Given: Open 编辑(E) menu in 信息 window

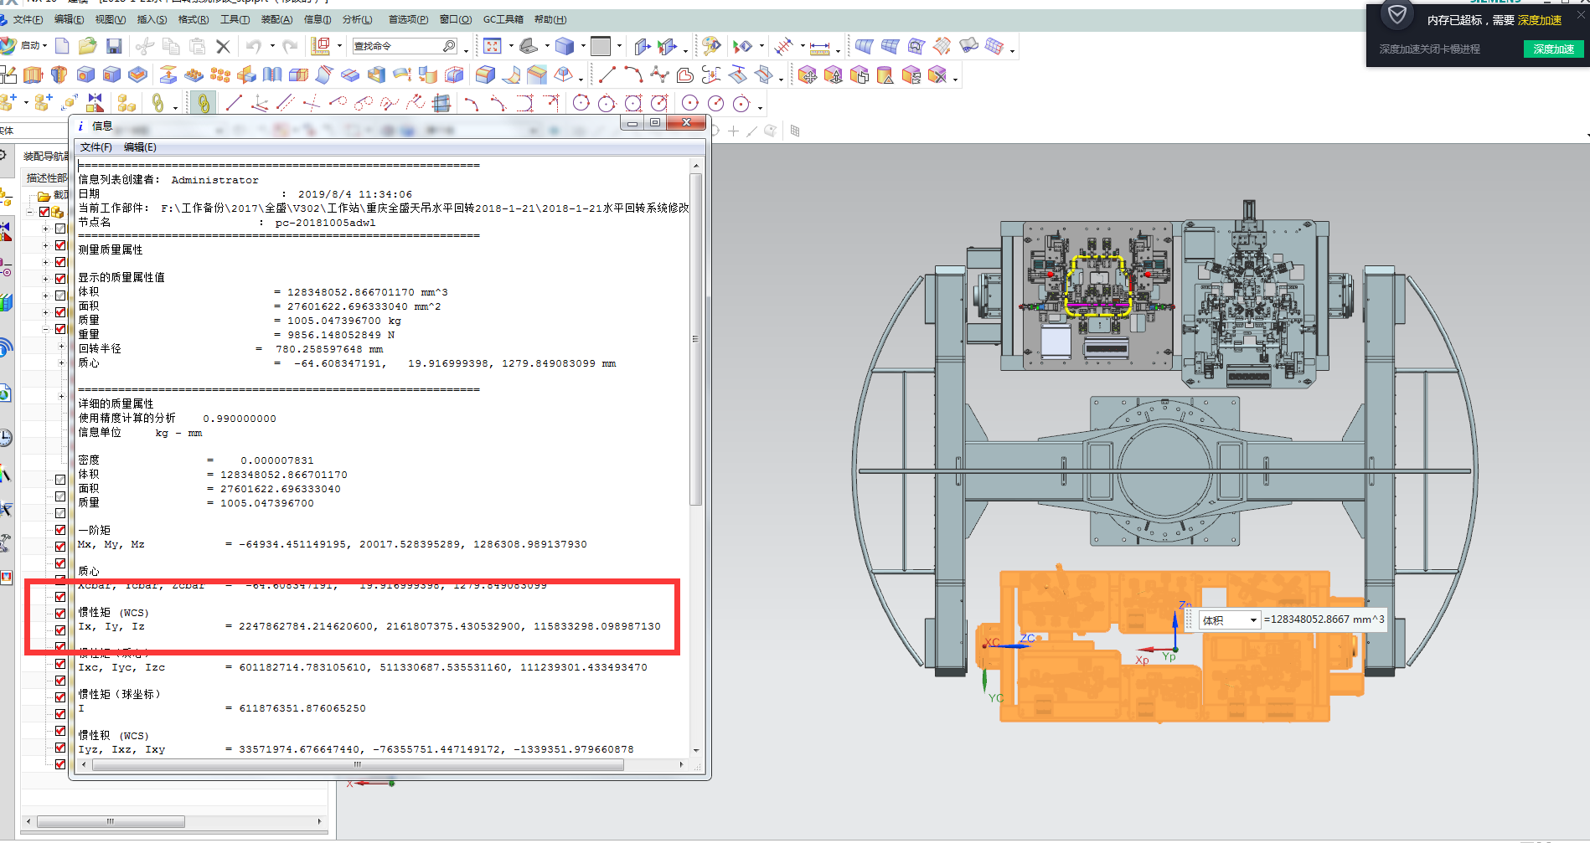Looking at the screenshot, I should click(140, 147).
